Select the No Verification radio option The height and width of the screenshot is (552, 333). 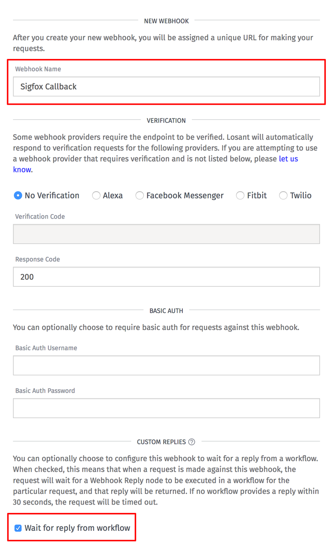[x=18, y=195]
